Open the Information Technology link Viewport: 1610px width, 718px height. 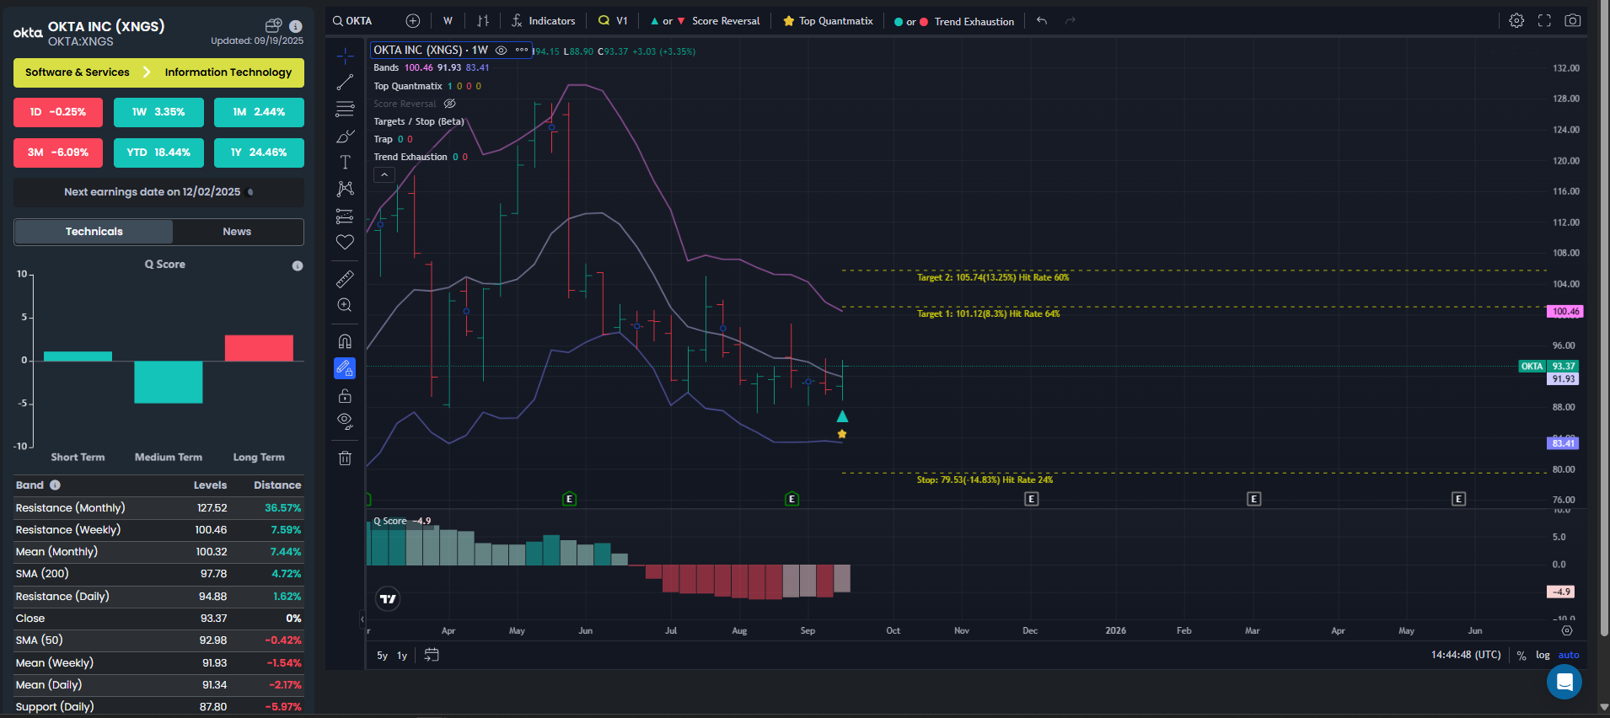[x=228, y=72]
